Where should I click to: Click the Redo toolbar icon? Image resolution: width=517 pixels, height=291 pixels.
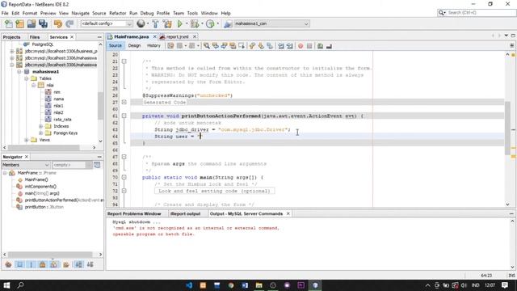tap(69, 23)
